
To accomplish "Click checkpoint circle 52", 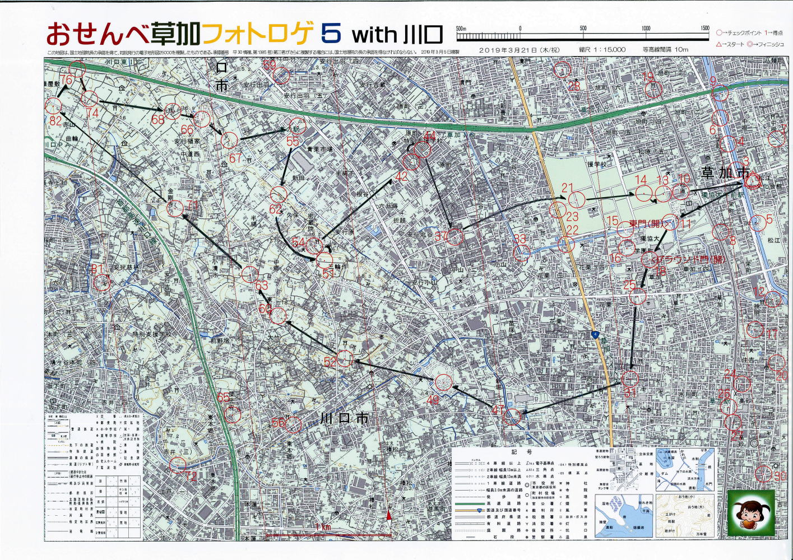I will pyautogui.click(x=345, y=358).
